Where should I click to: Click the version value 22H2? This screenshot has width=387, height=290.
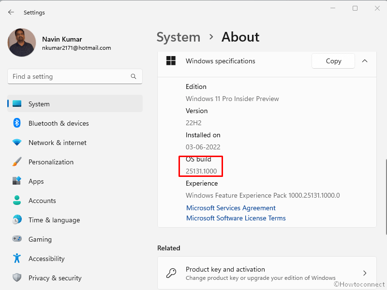tap(193, 123)
